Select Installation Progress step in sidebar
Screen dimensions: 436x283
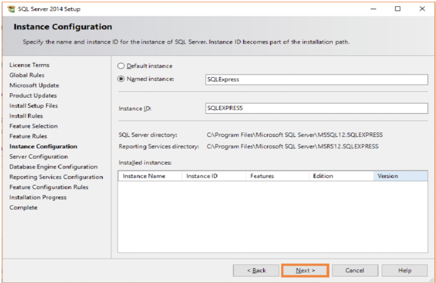coord(38,197)
